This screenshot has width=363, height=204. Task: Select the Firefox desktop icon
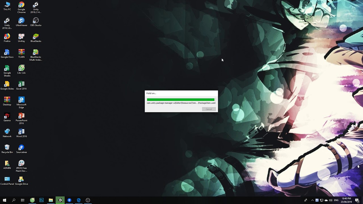click(x=7, y=38)
